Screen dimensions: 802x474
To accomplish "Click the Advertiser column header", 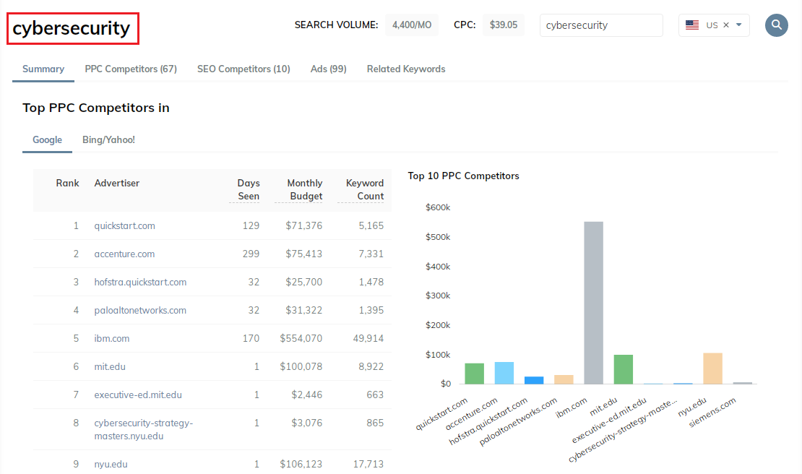I will click(116, 183).
